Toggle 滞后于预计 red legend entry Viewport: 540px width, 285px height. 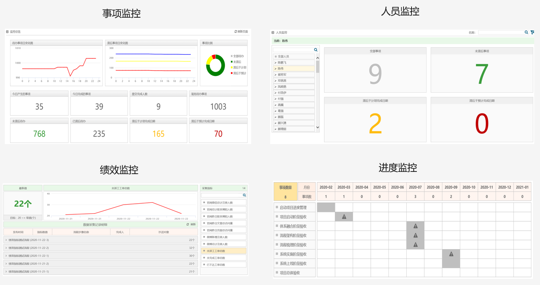tap(232, 73)
